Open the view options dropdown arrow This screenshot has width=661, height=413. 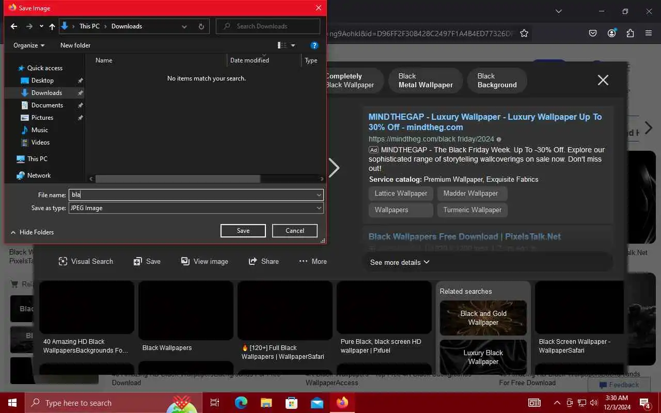click(x=293, y=45)
